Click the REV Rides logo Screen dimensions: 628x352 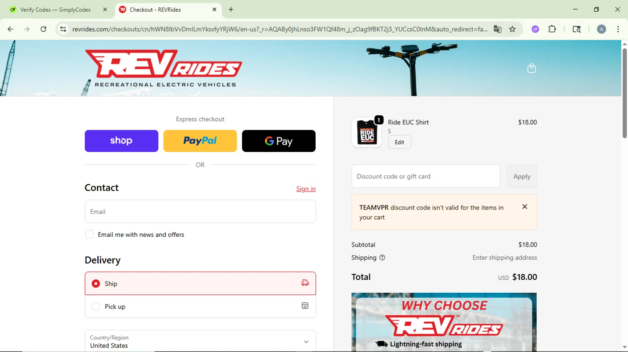(163, 68)
